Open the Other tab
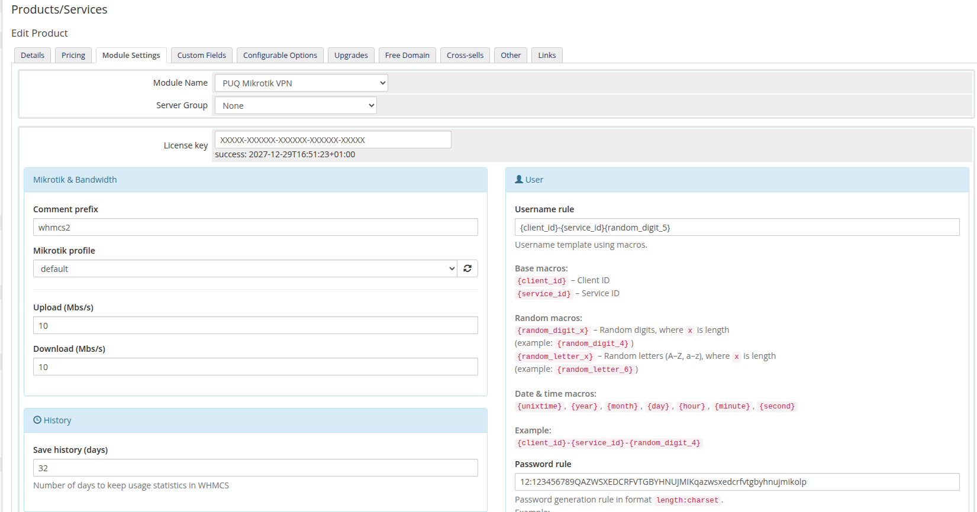Screen dimensions: 977x512 (x=511, y=55)
